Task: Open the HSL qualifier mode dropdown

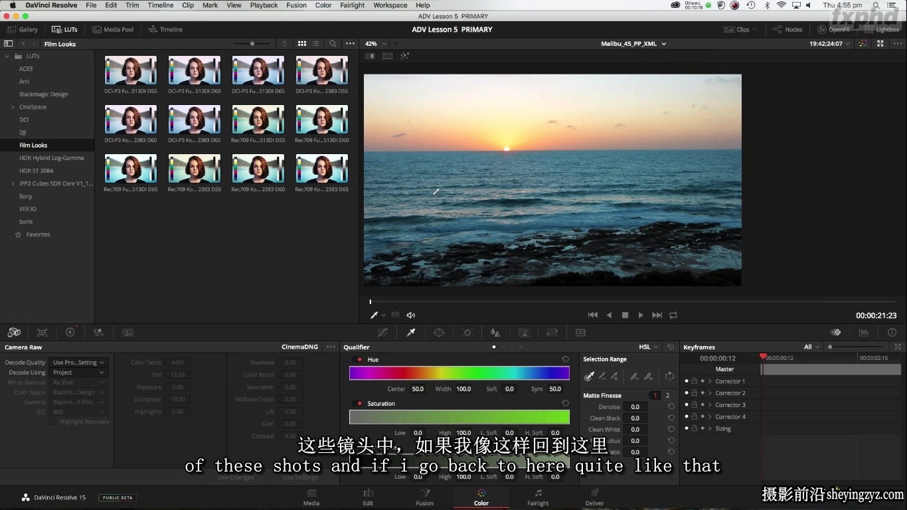Action: point(648,347)
